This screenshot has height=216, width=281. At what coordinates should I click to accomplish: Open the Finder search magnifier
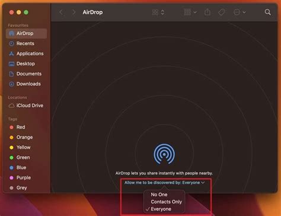pyautogui.click(x=267, y=12)
